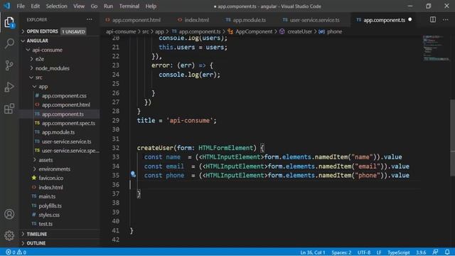Split the editor to the right

pyautogui.click(x=433, y=19)
